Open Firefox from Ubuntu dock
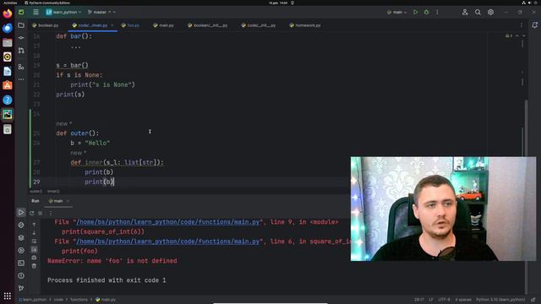 [8, 14]
